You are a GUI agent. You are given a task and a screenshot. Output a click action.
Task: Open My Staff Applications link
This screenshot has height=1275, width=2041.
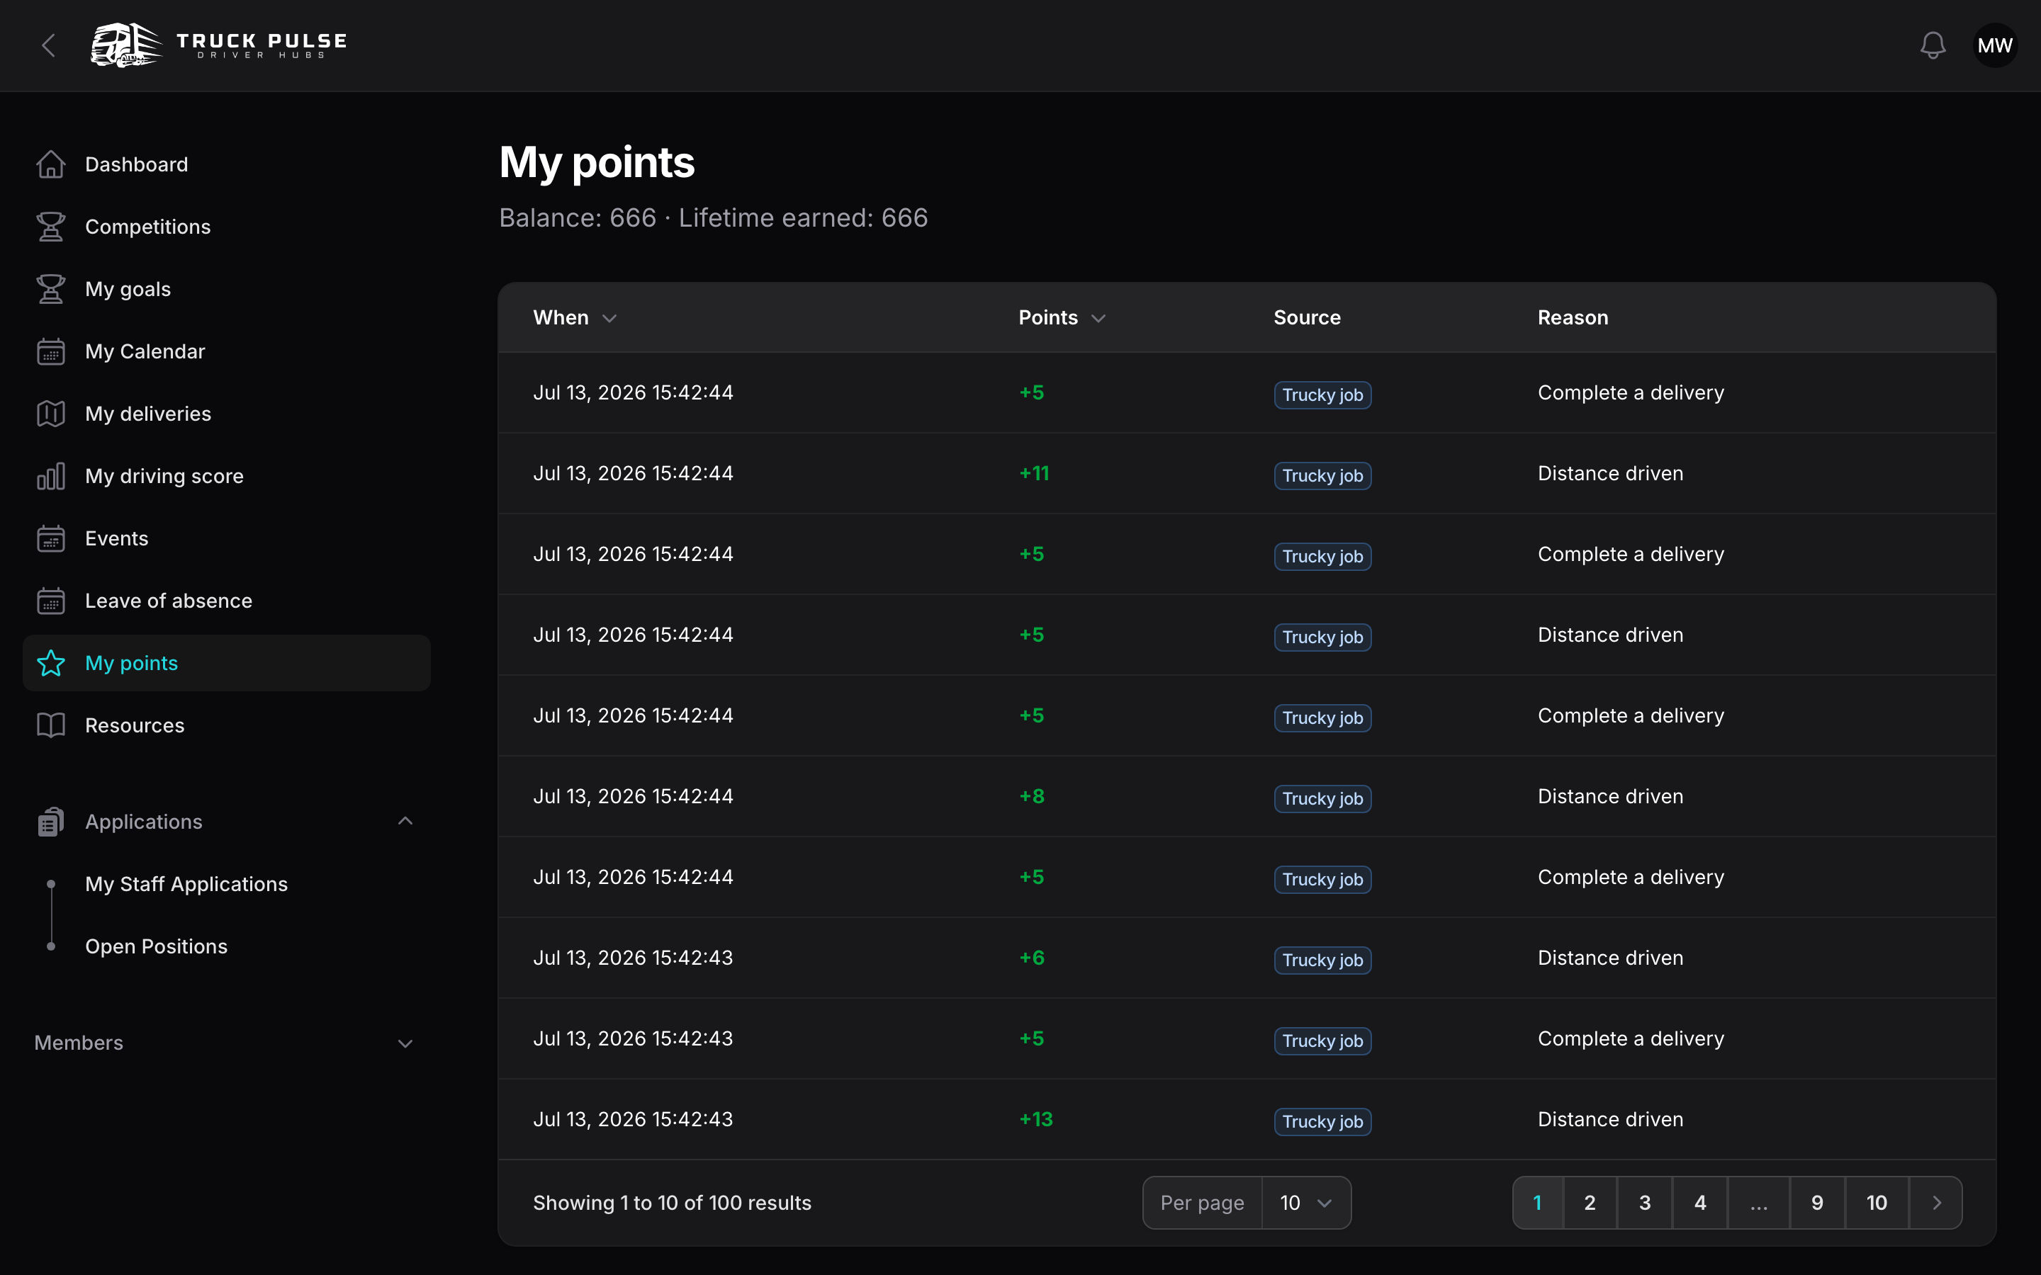click(186, 884)
